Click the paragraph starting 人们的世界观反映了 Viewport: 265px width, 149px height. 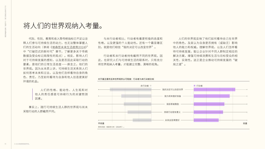pyautogui.click(x=205, y=51)
